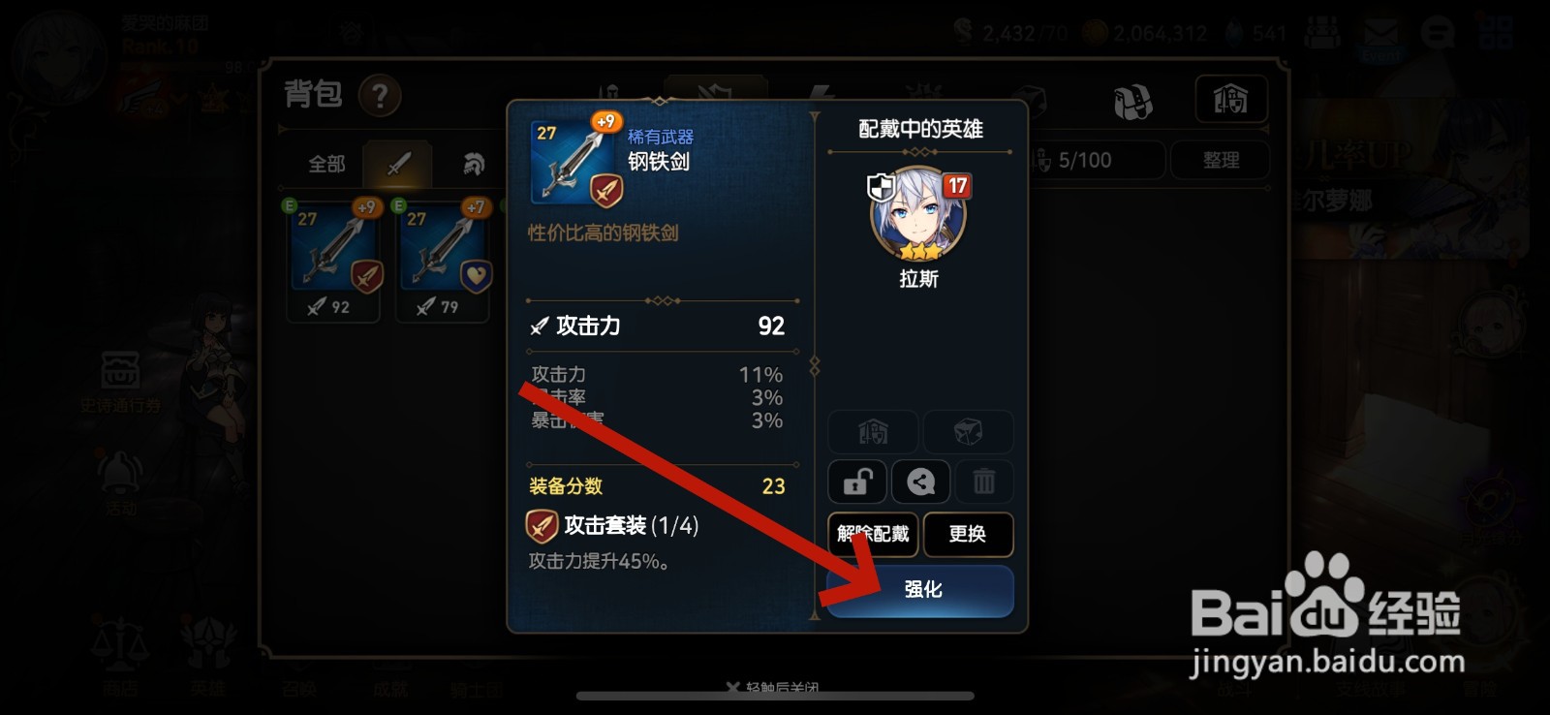Toggle the equipment lock icon
The width and height of the screenshot is (1550, 715).
pyautogui.click(x=857, y=482)
